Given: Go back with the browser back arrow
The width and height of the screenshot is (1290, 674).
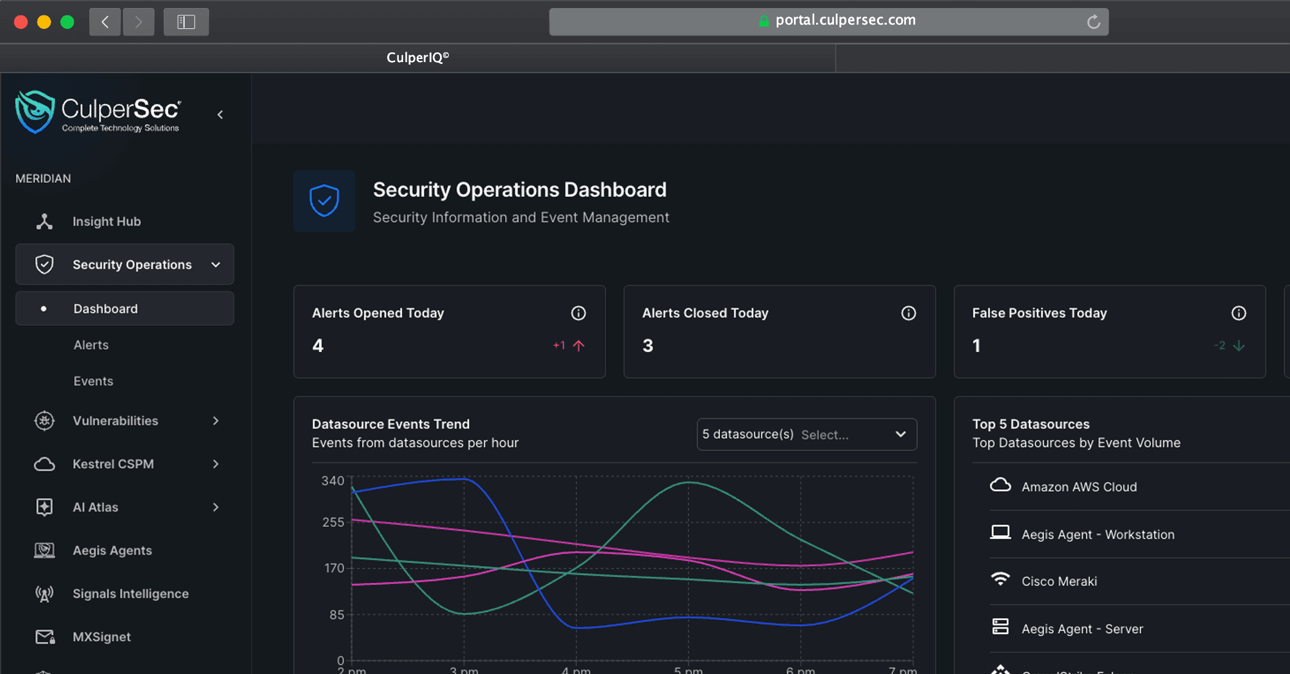Looking at the screenshot, I should 105,22.
